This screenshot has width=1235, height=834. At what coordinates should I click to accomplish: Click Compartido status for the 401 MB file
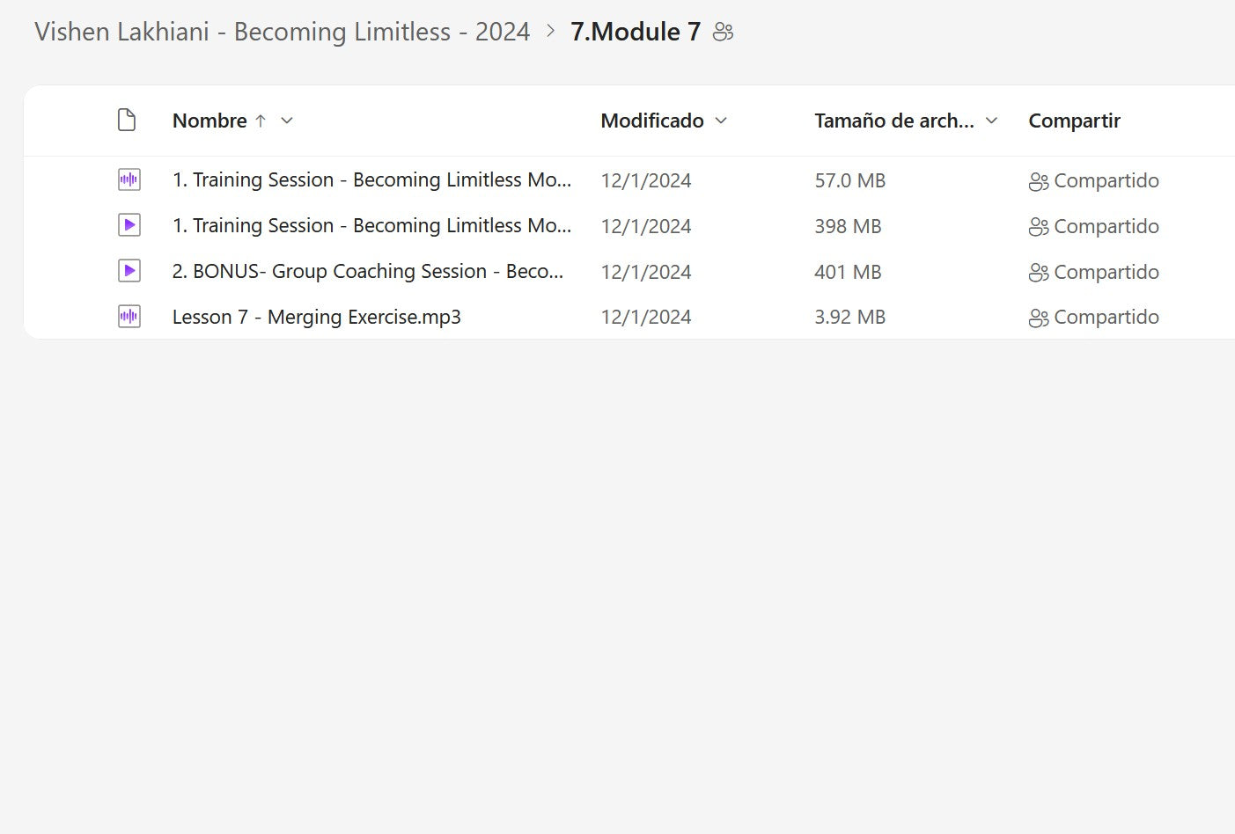point(1106,273)
